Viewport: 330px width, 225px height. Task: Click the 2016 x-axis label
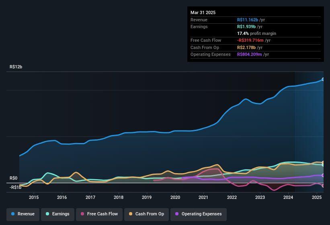coord(62,197)
